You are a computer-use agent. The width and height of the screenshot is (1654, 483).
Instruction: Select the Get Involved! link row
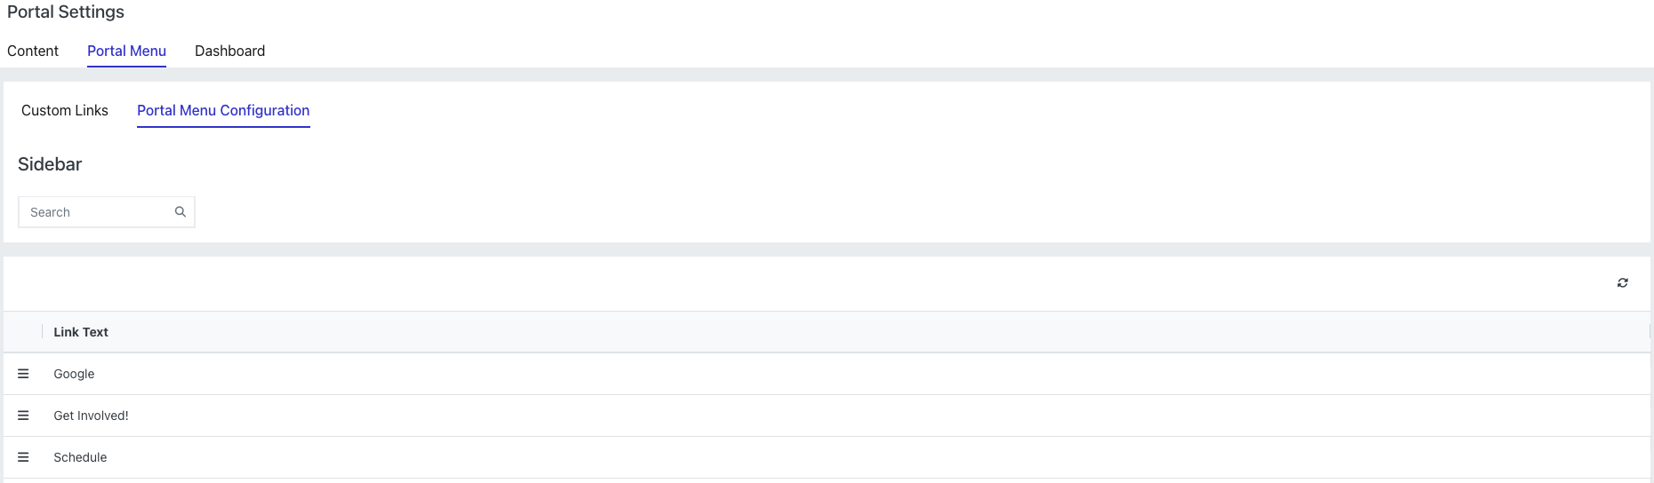pyautogui.click(x=827, y=416)
